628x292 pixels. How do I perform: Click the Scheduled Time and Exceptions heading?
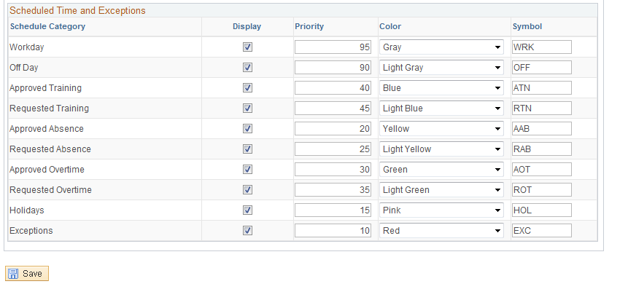pyautogui.click(x=78, y=11)
